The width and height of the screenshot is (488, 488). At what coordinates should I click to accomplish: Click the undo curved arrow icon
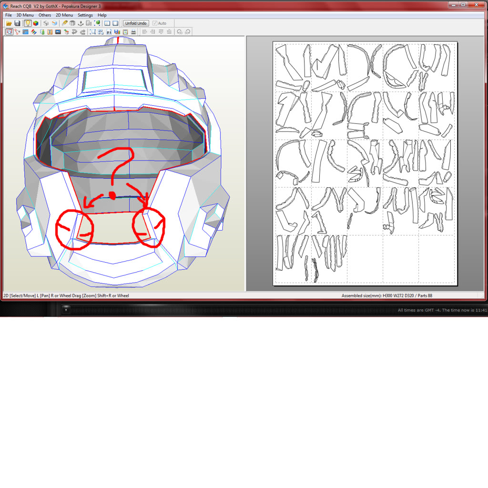74,32
